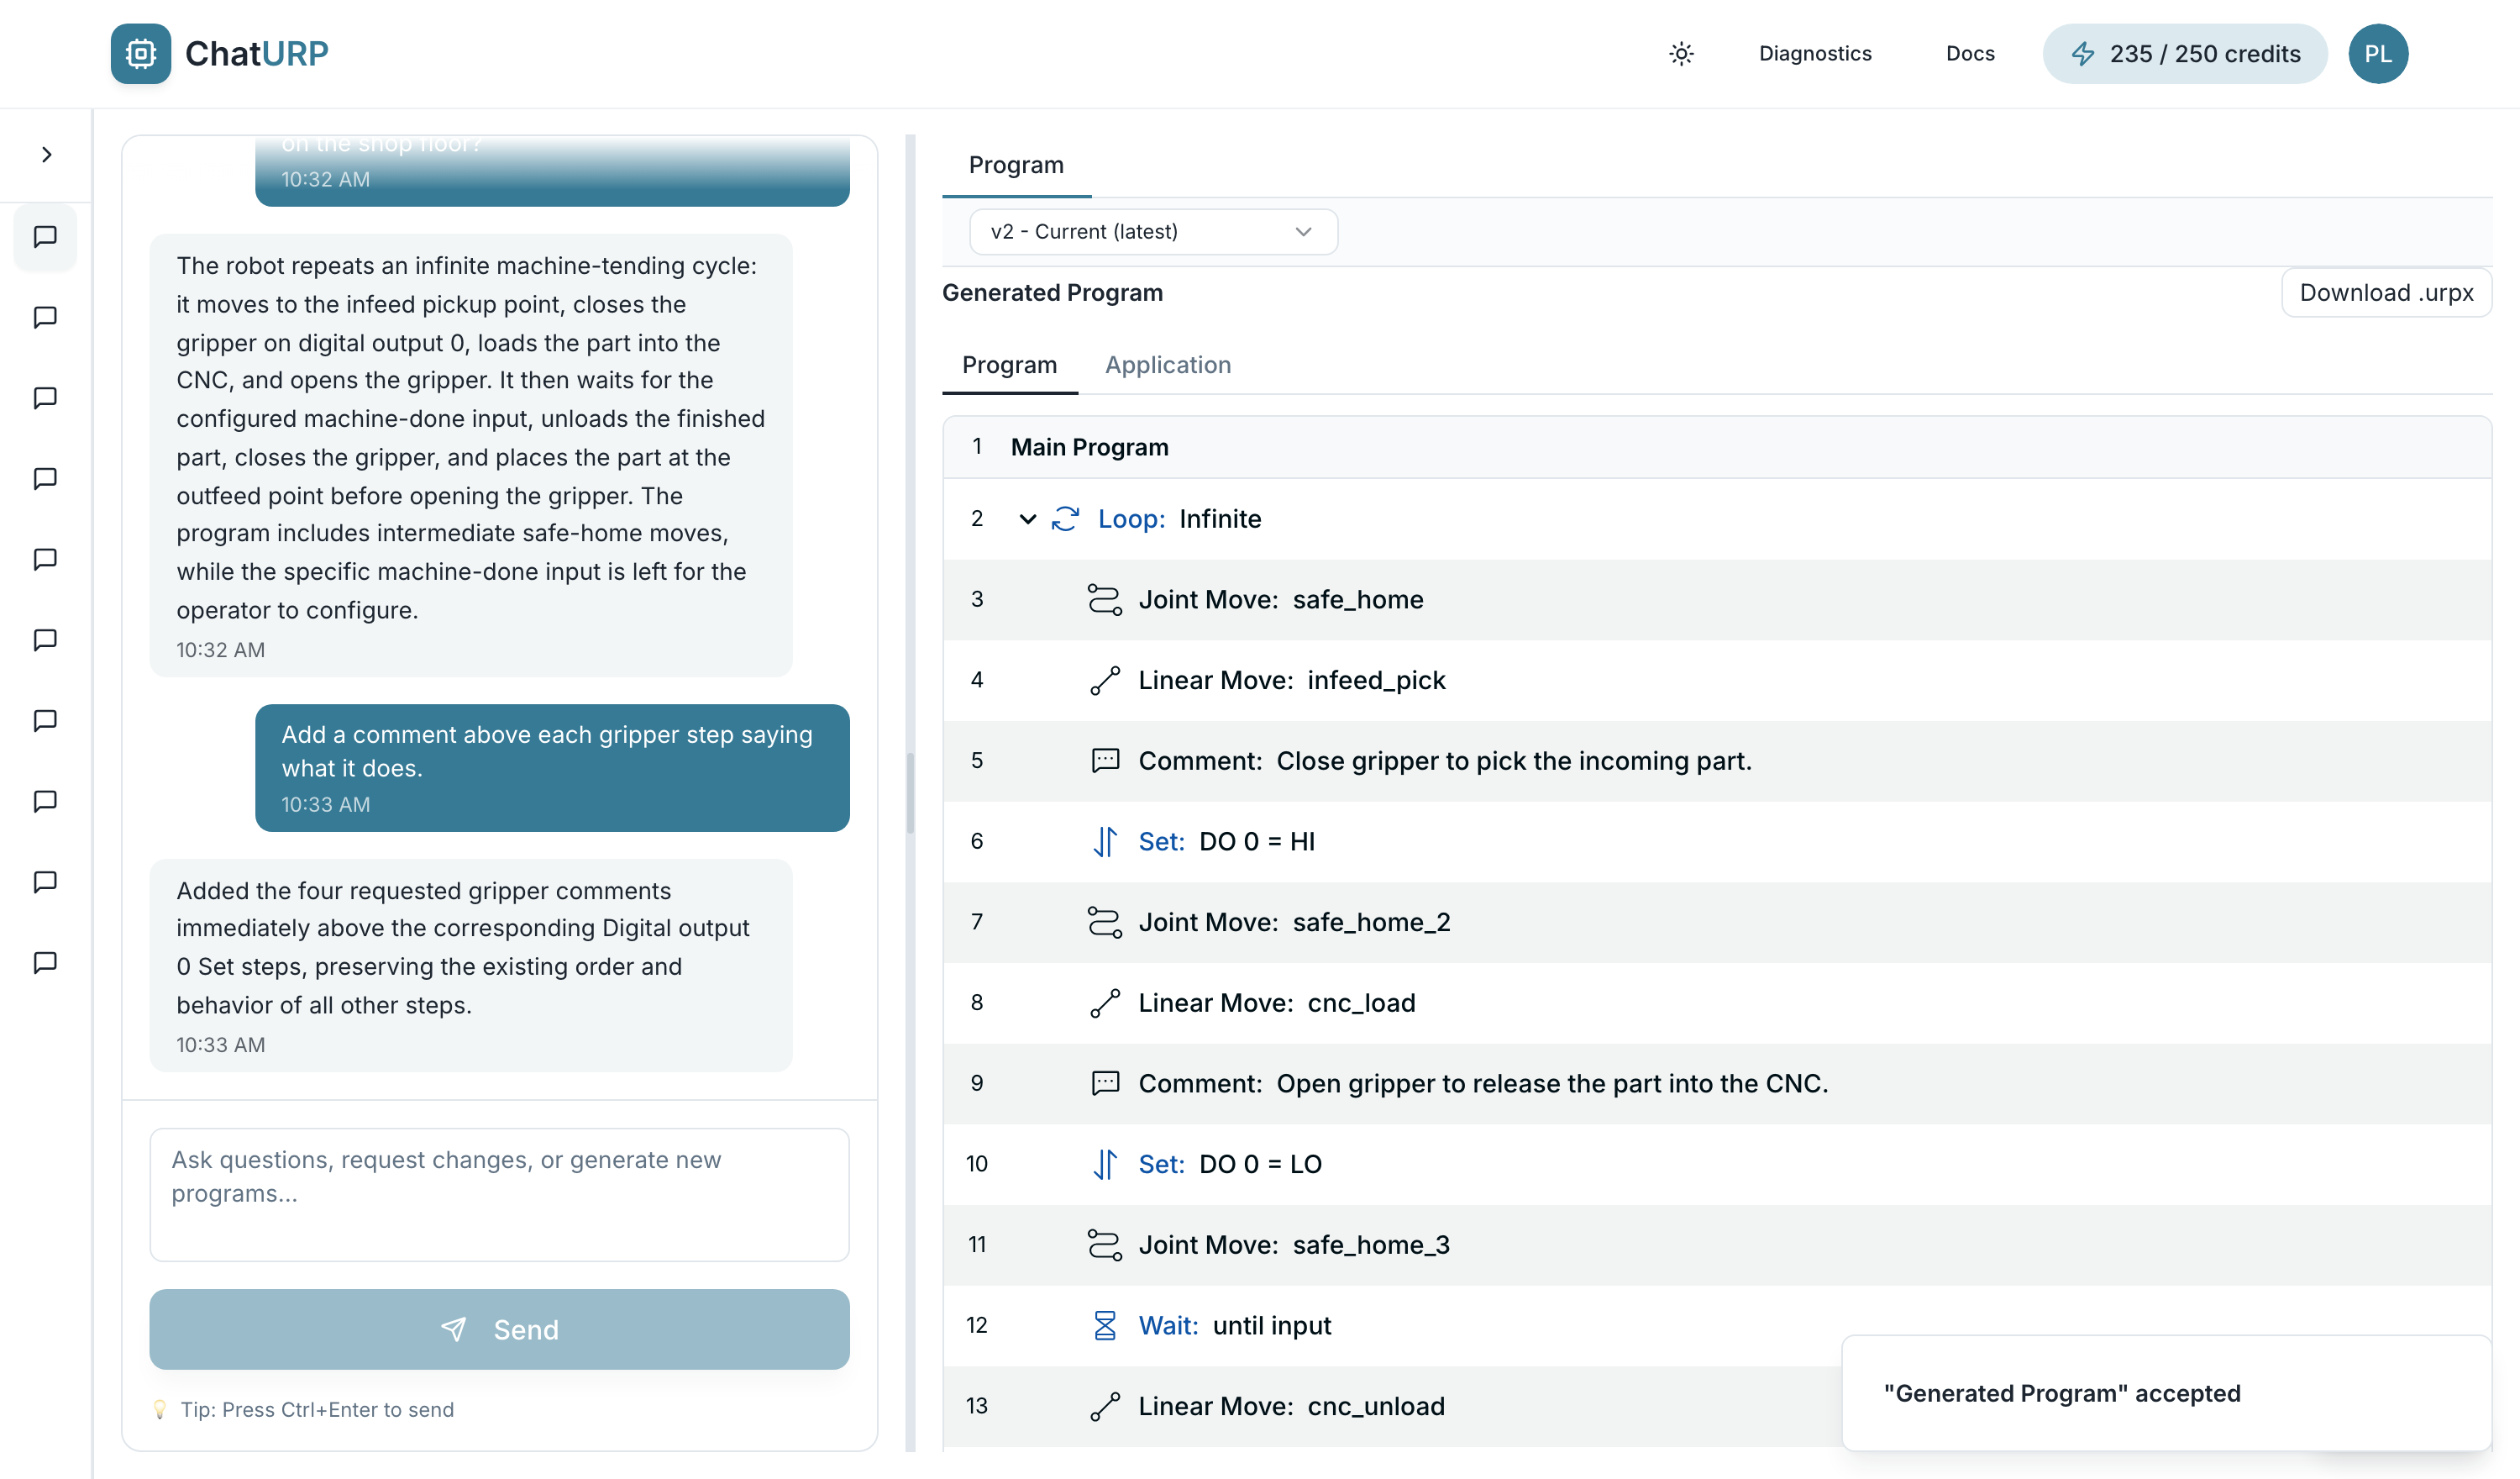Select the fifth conversation icon in sidebar

[46, 560]
